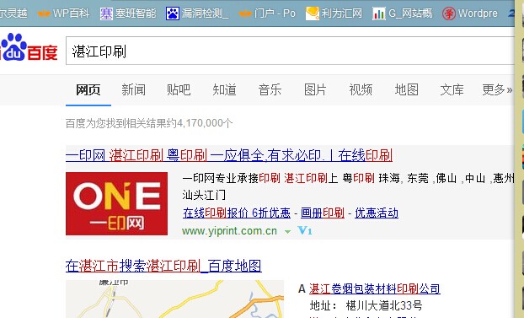Click the Baidu paw logo
This screenshot has width=524, height=318.
tap(29, 47)
